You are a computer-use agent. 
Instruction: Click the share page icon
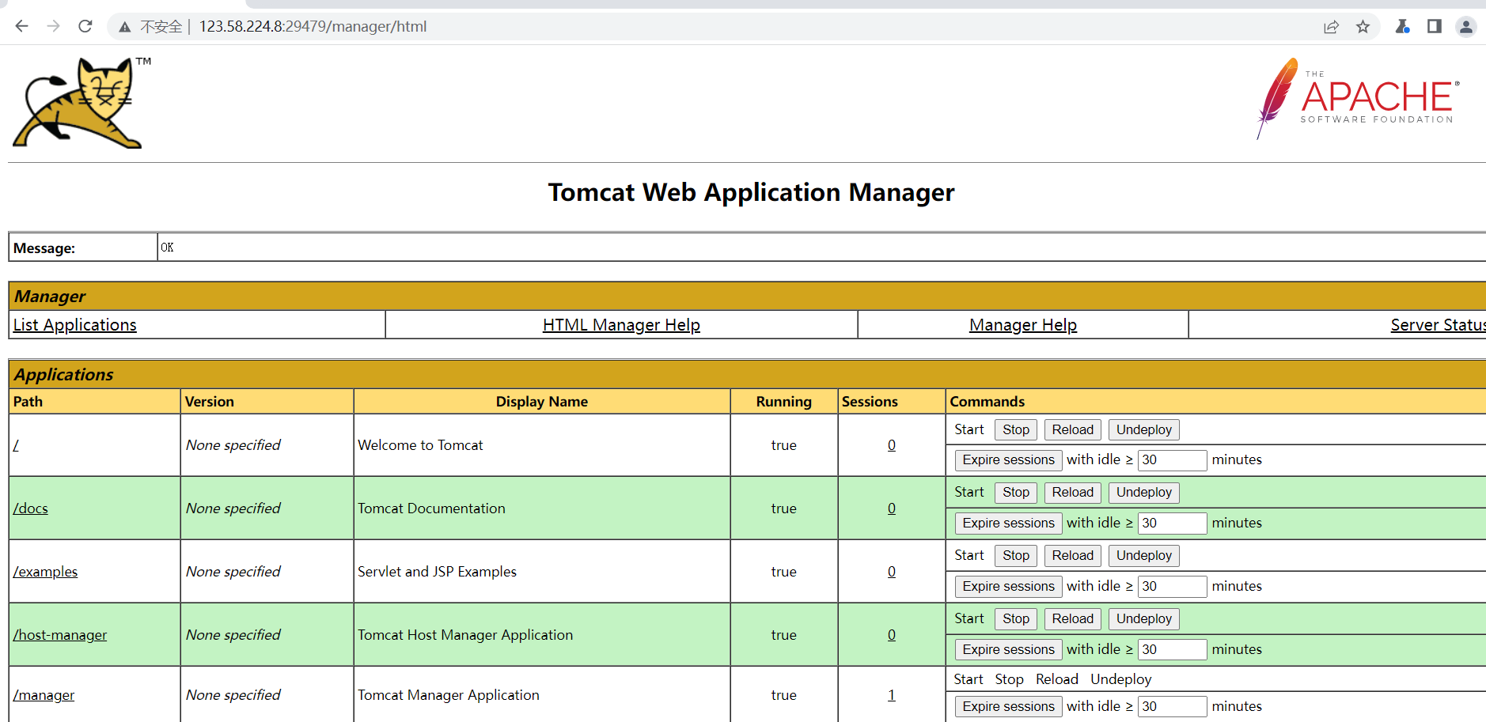[x=1332, y=27]
